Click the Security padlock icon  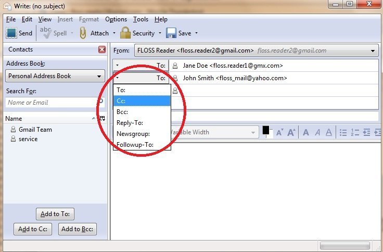click(x=125, y=33)
